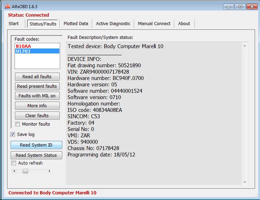The height and width of the screenshot is (200, 260).
Task: Click the Hardware version 05 line
Action: coord(92,85)
